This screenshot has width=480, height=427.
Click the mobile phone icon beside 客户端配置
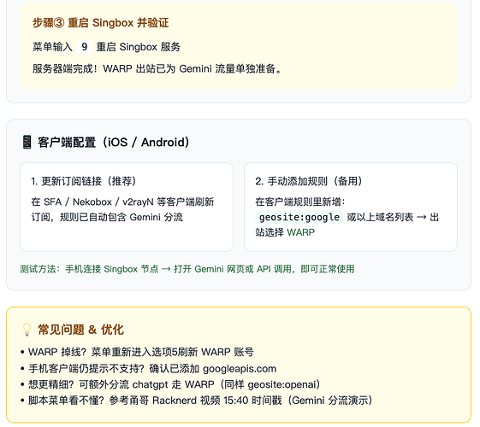[27, 143]
